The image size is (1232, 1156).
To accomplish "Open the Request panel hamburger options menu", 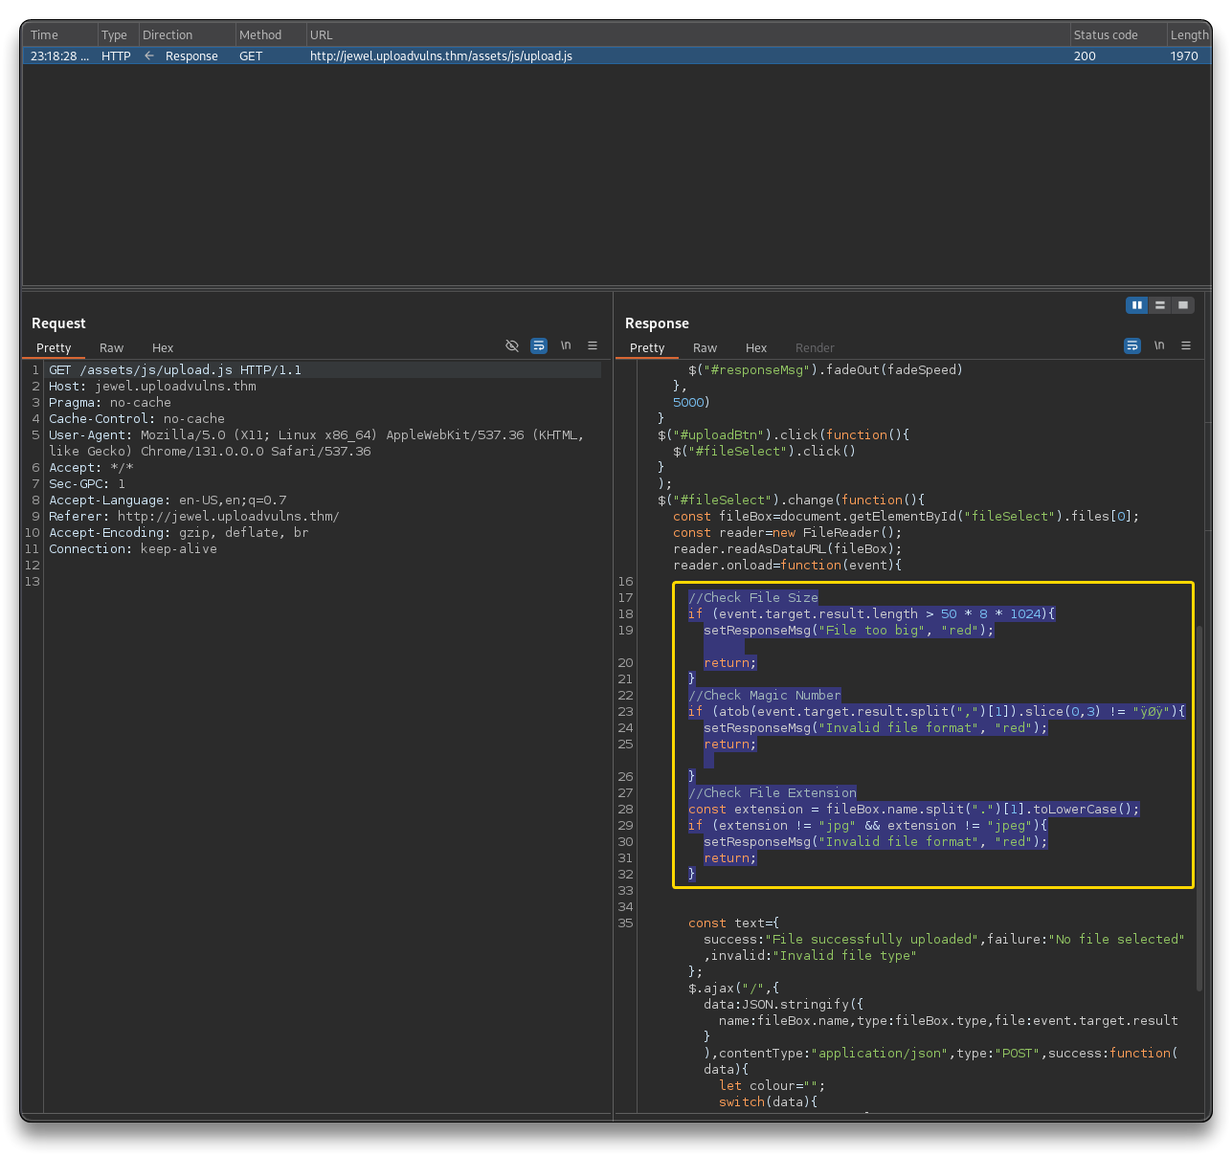I will (593, 345).
